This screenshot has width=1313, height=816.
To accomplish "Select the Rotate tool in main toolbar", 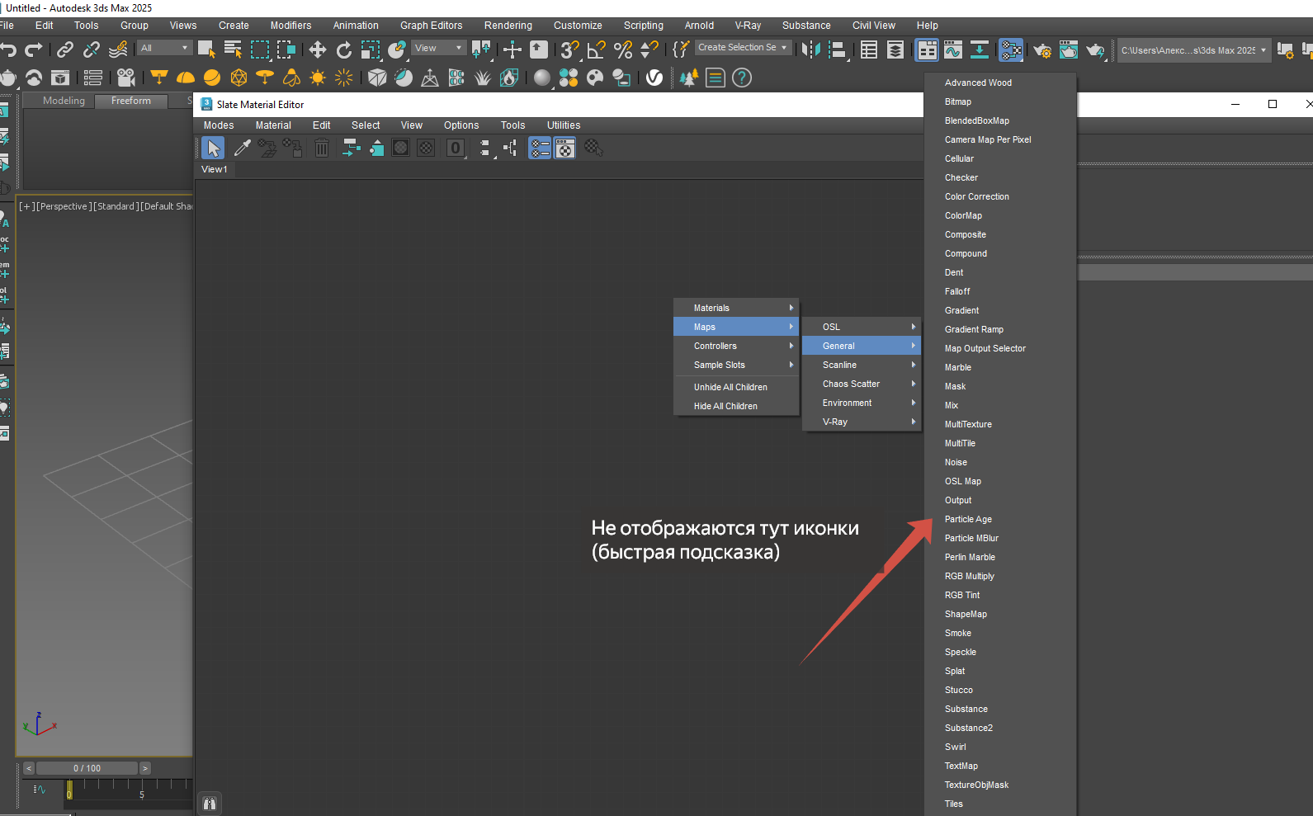I will click(344, 50).
